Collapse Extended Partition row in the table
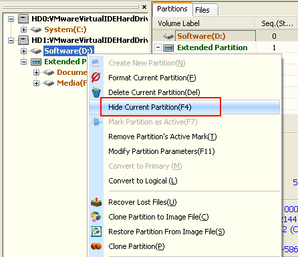This screenshot has width=298, height=257. [158, 48]
